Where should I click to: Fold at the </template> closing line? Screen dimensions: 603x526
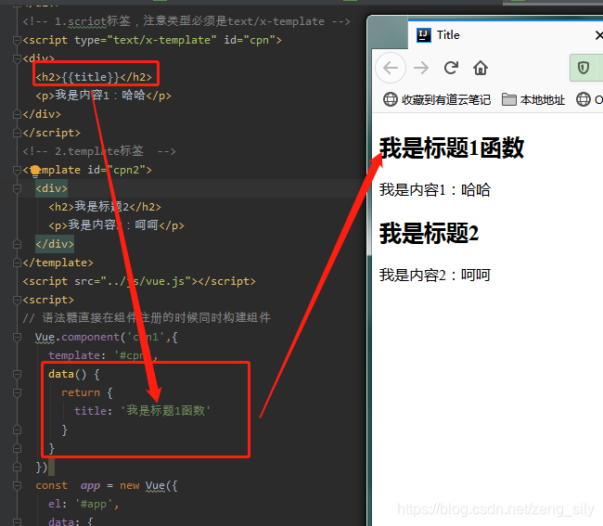point(17,263)
